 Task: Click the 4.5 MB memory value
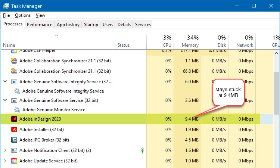point(192,140)
